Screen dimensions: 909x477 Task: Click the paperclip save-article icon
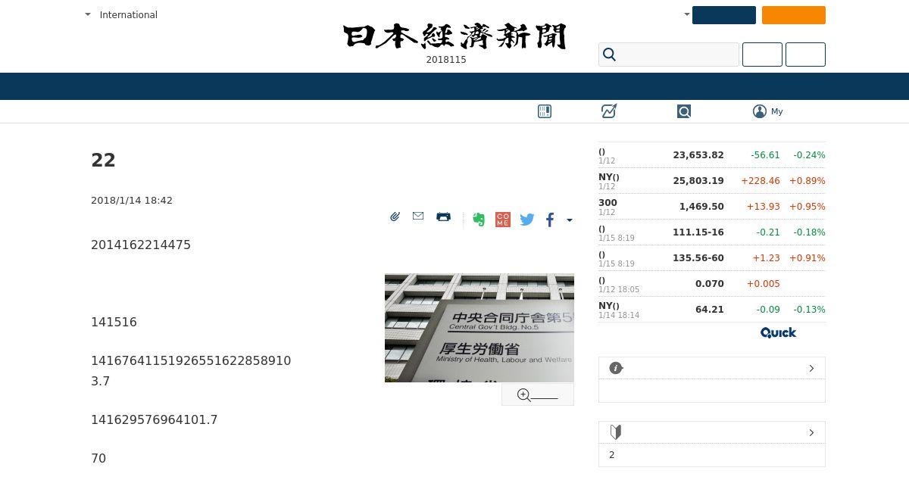click(395, 217)
